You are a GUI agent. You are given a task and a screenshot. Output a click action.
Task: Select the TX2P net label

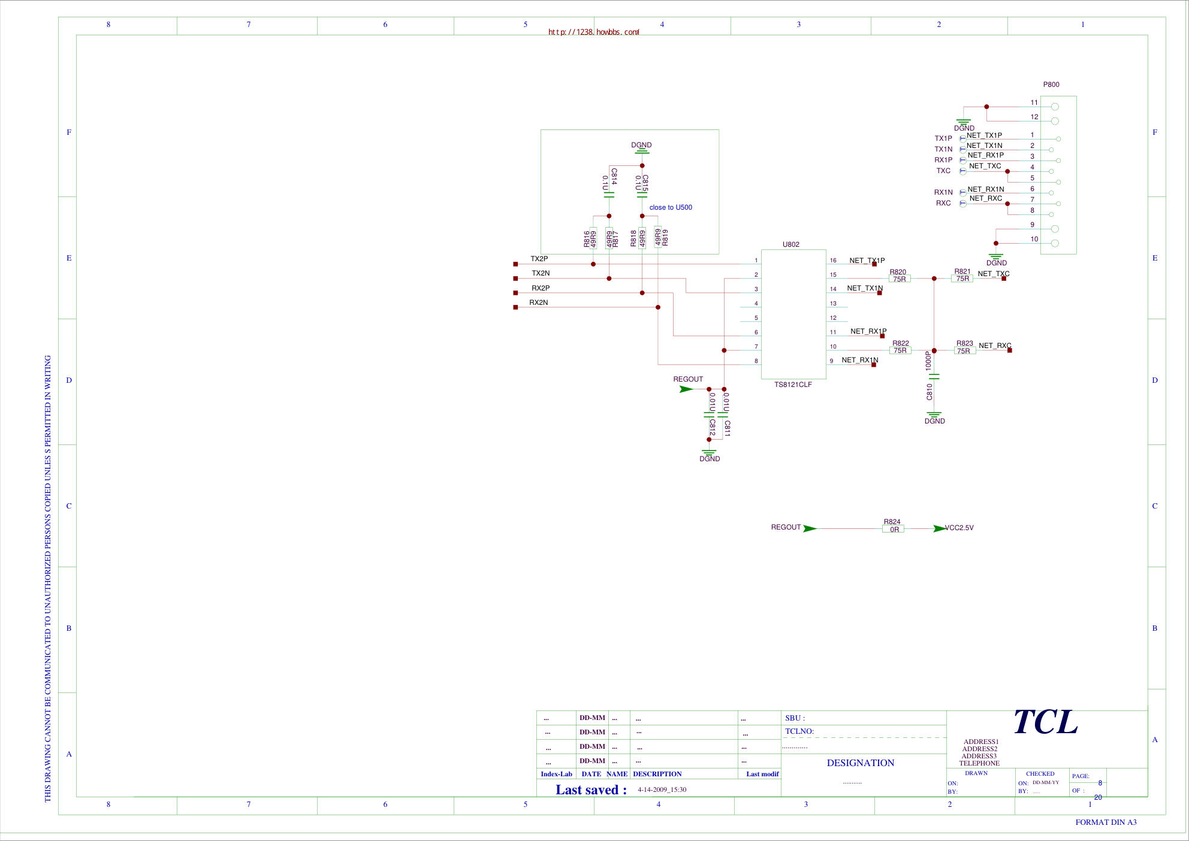coord(539,259)
